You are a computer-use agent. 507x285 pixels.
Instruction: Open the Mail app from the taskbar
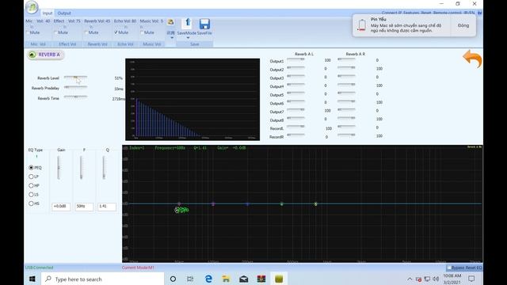click(243, 279)
